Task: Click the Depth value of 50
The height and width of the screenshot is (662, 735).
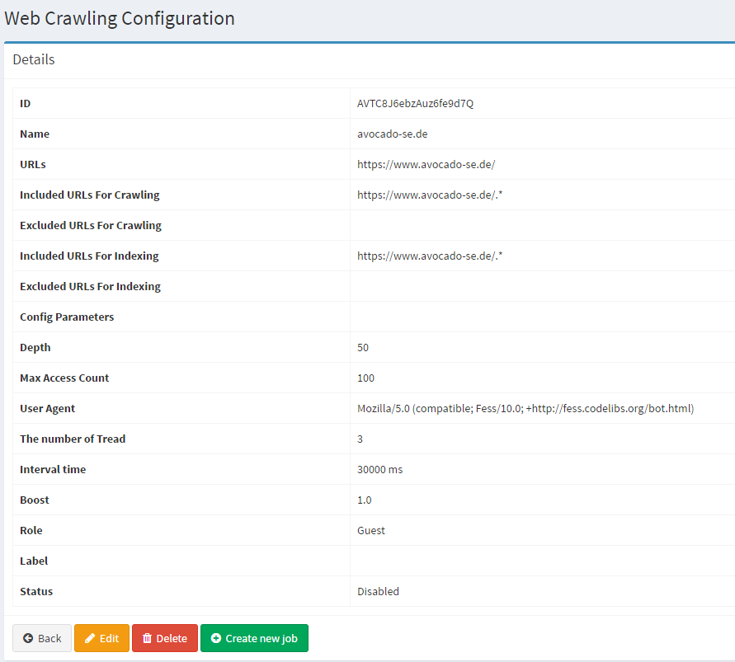Action: click(x=362, y=347)
